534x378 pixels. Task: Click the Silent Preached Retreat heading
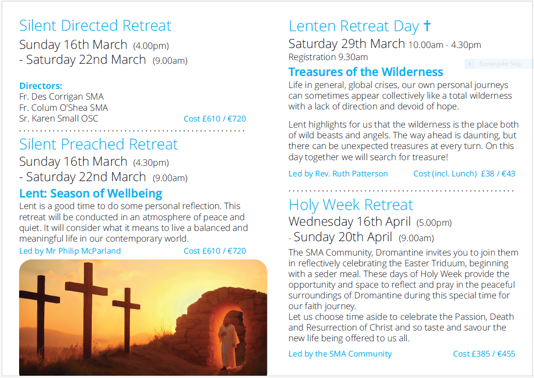point(98,144)
